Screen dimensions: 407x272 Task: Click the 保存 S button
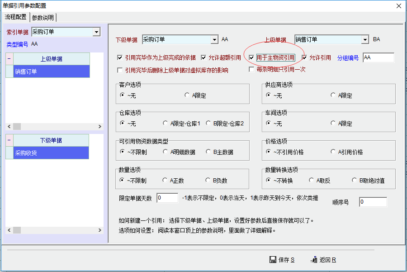[x=282, y=260]
